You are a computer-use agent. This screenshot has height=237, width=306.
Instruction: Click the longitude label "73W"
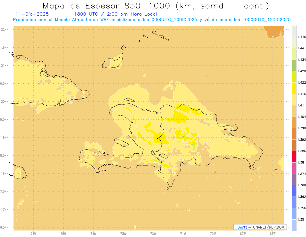click(123, 233)
